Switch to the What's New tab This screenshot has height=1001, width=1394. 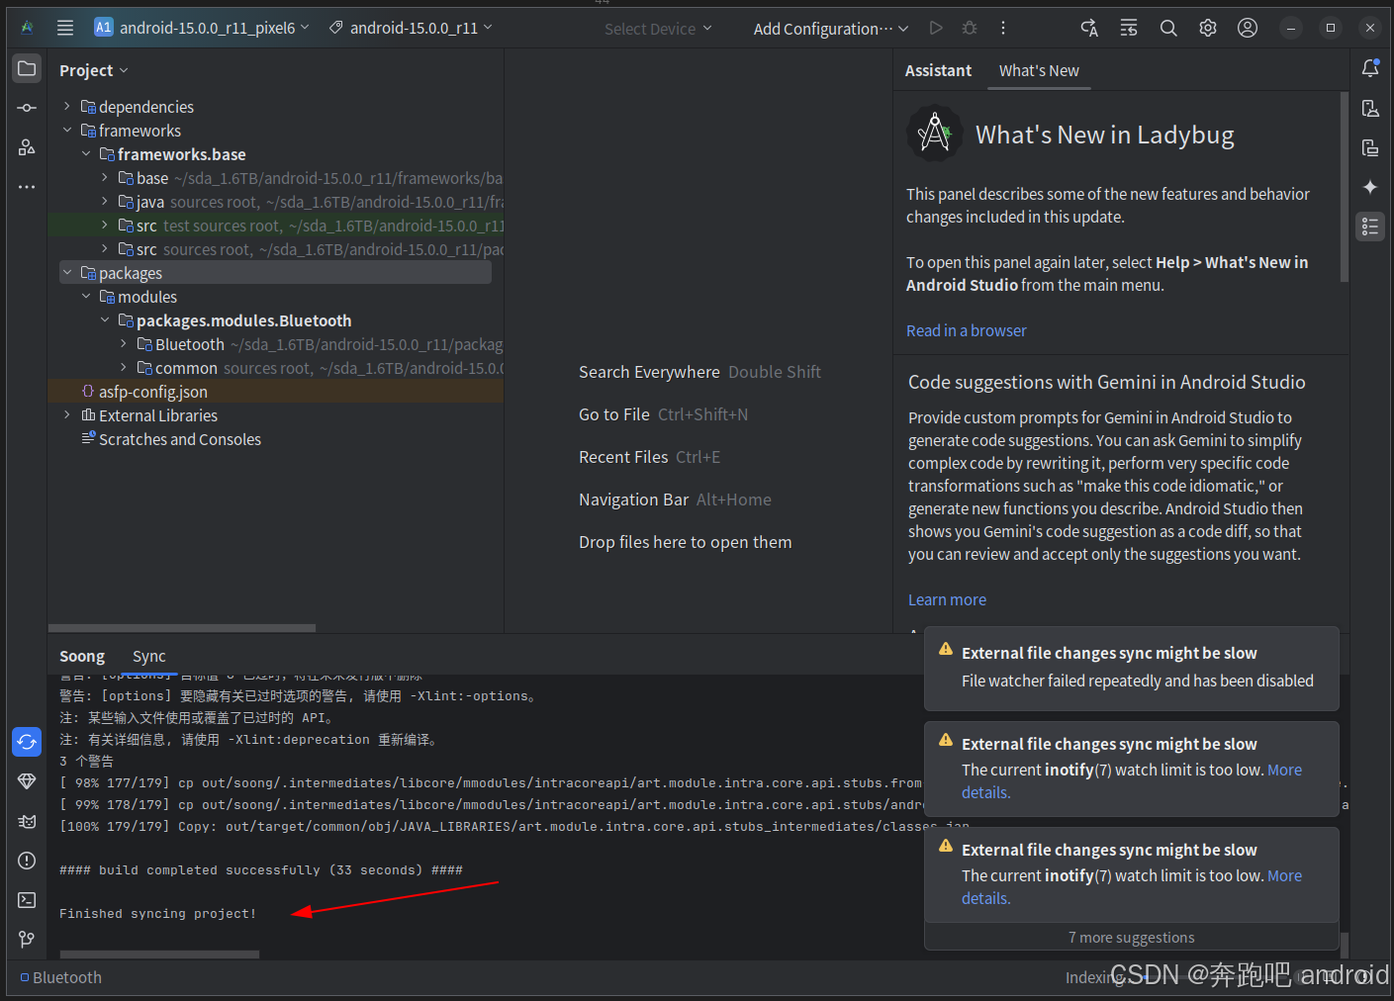(1039, 70)
